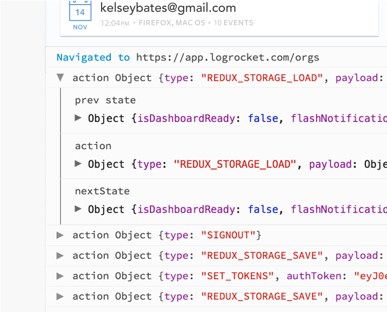The width and height of the screenshot is (387, 312).
Task: Expand the SIGNOUT action row
Action: [x=60, y=235]
